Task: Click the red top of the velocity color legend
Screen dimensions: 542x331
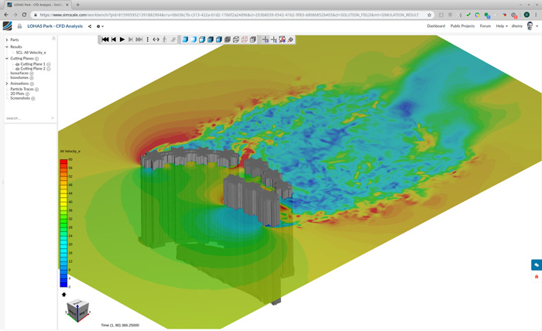Action: point(63,161)
